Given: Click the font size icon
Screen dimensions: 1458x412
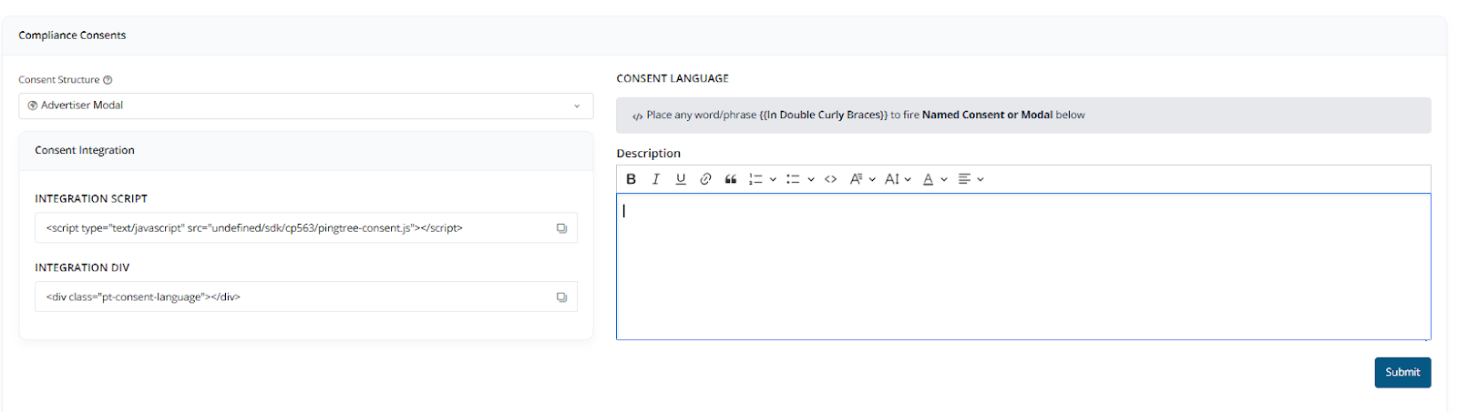Looking at the screenshot, I should point(892,179).
